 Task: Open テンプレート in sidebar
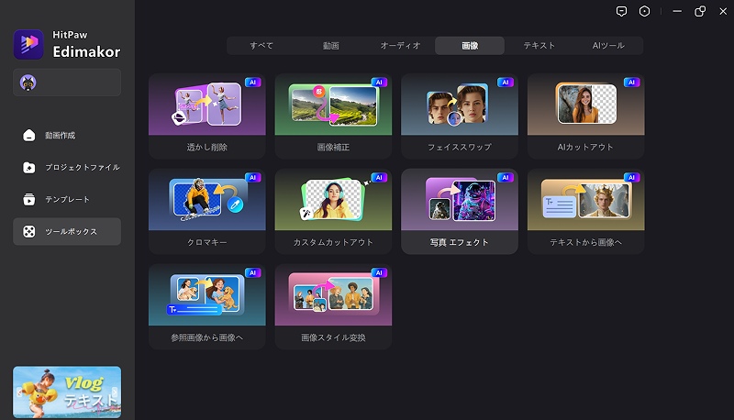(67, 199)
